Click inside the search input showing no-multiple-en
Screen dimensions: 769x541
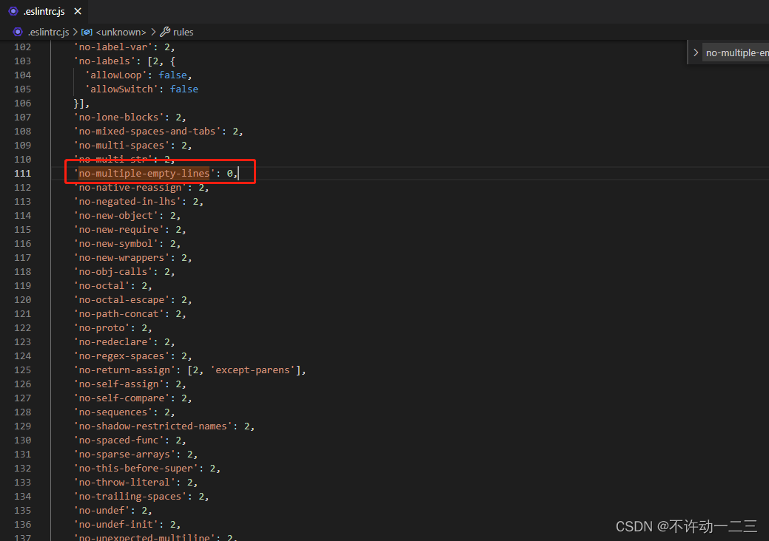(736, 52)
